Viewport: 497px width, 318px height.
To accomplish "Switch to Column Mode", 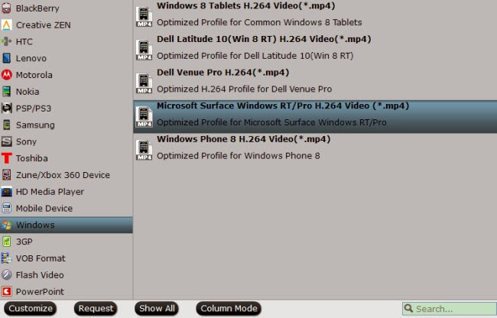I will coord(229,309).
